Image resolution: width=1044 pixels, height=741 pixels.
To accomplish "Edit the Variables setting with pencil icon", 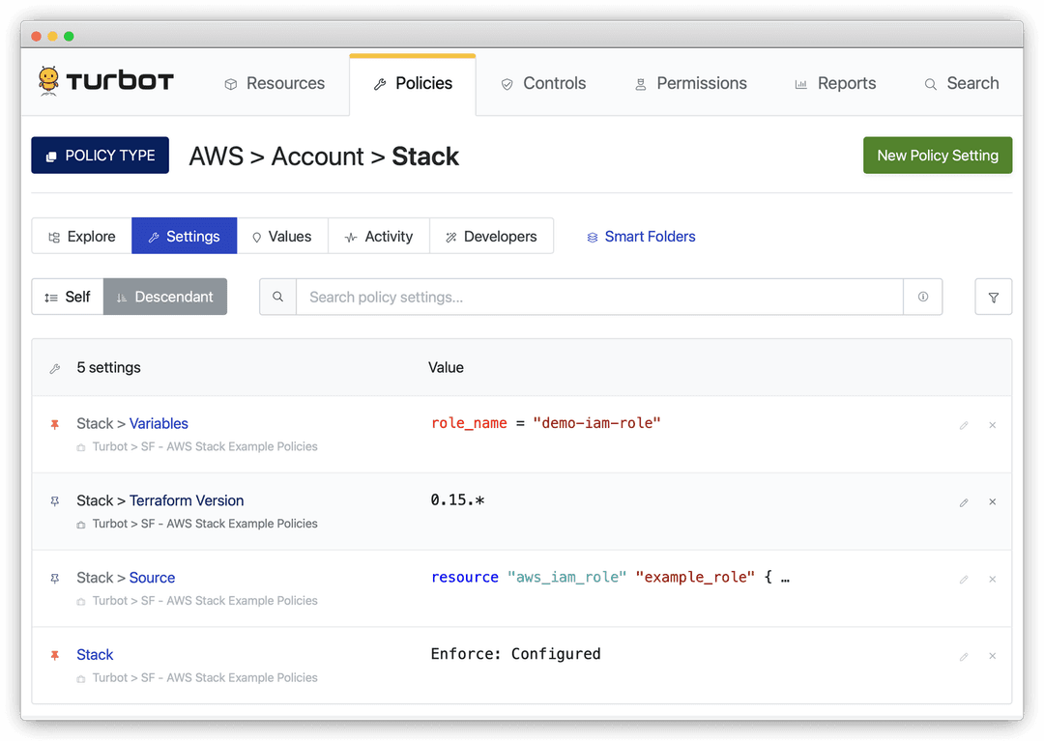I will coord(964,425).
